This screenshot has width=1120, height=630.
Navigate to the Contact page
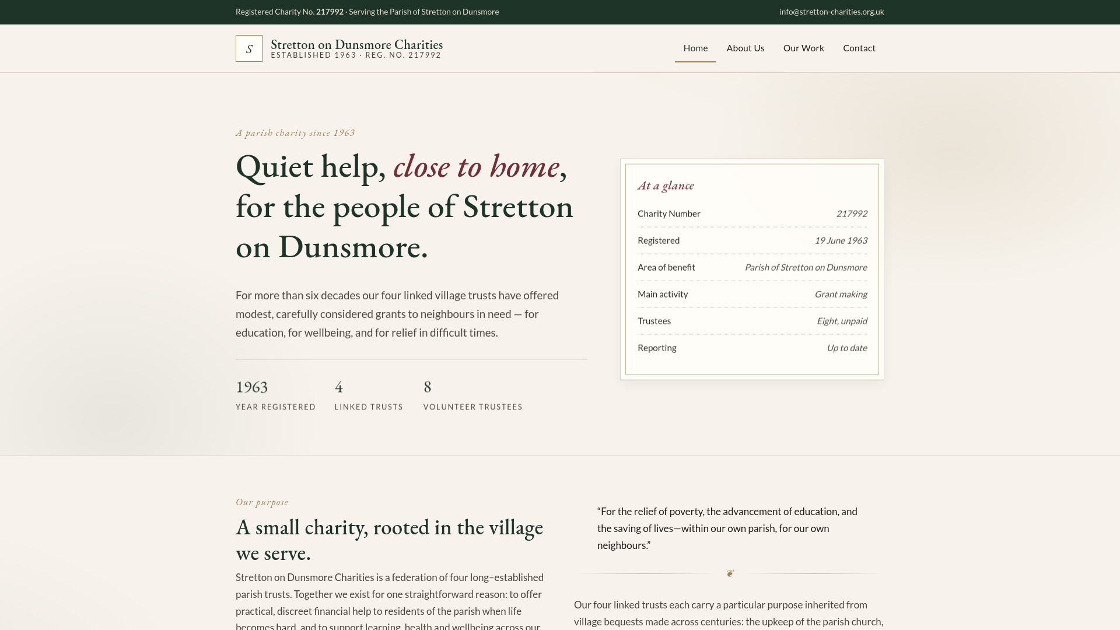[859, 48]
